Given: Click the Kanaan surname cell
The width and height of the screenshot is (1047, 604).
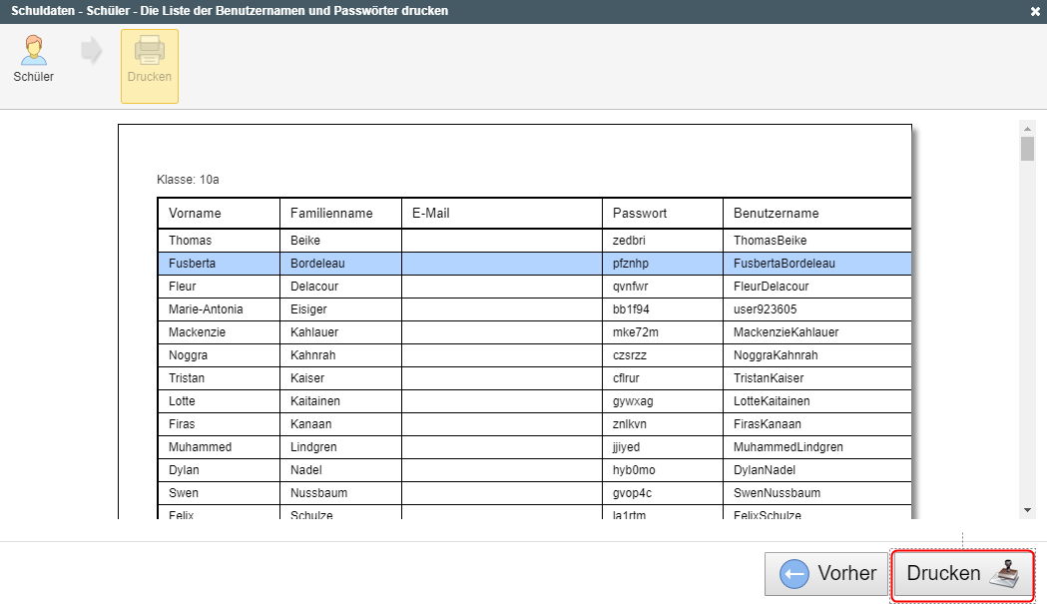Looking at the screenshot, I should [340, 423].
